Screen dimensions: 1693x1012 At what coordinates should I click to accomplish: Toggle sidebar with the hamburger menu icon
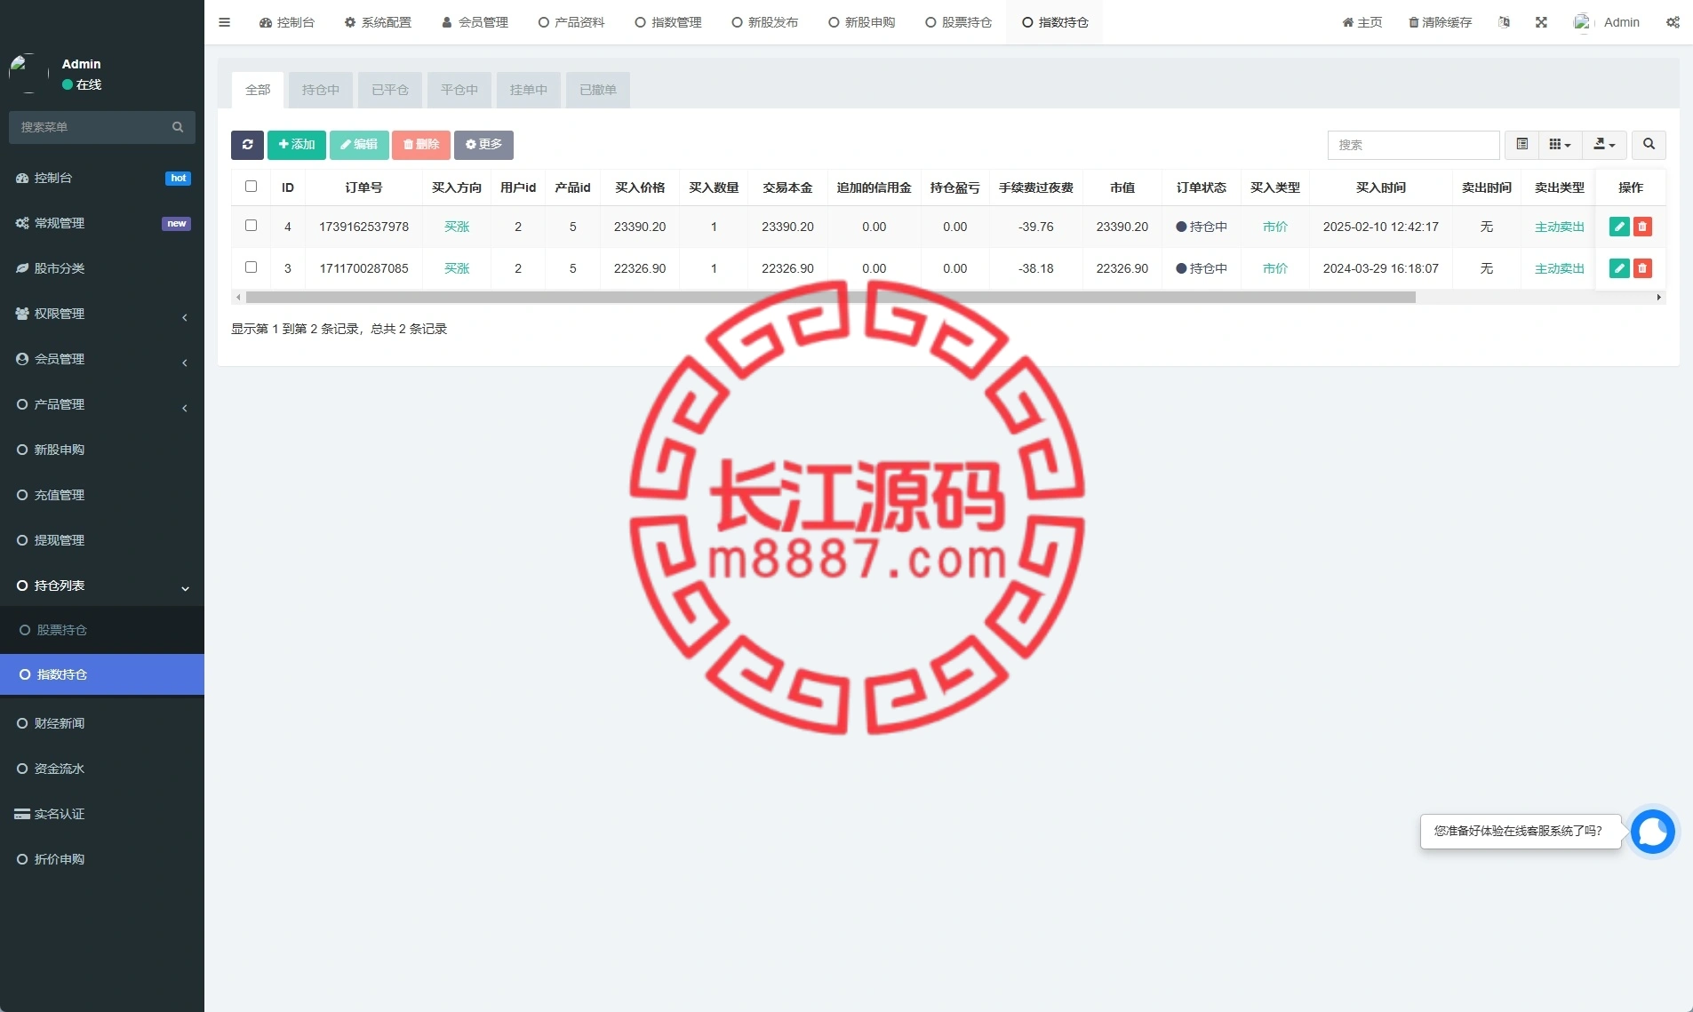[224, 22]
